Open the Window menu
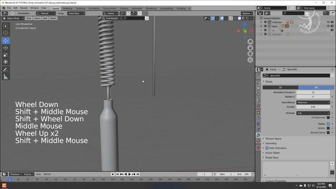Viewport: 336px width, 189px height. pos(34,8)
